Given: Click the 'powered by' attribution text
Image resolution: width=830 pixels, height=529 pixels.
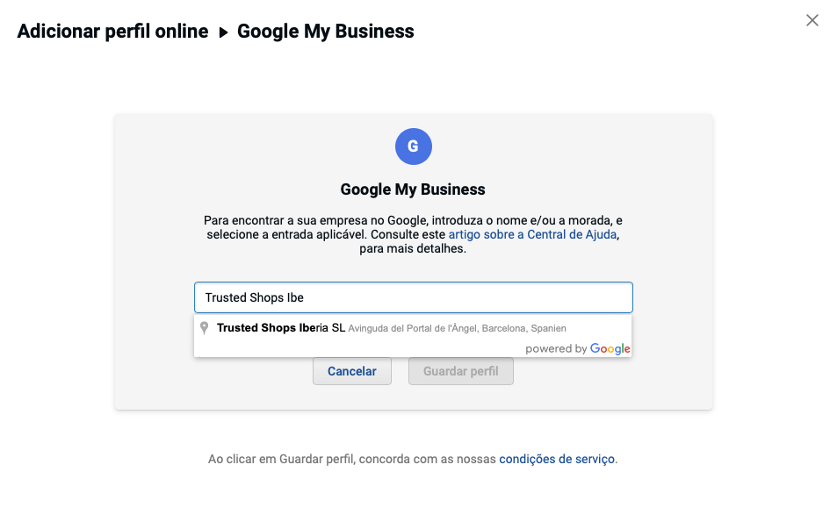Looking at the screenshot, I should click(x=556, y=349).
